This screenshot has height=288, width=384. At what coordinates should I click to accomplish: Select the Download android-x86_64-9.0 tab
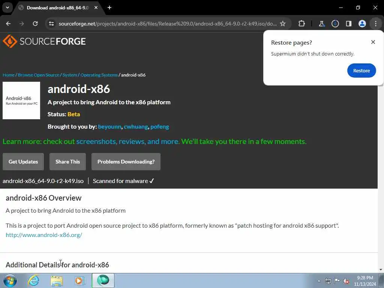(58, 8)
